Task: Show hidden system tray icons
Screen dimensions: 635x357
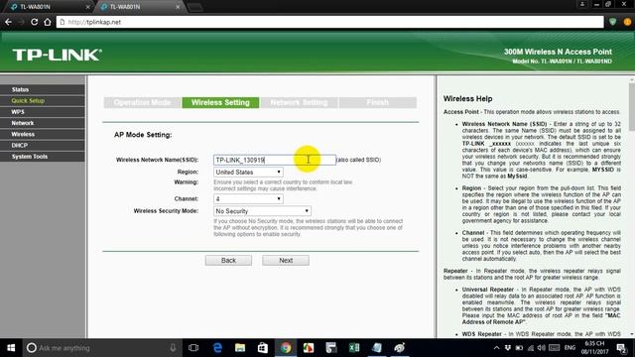Action: (x=496, y=348)
